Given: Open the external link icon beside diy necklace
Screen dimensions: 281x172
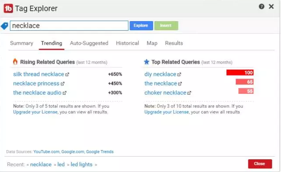Looking at the screenshot, I should pyautogui.click(x=179, y=75).
